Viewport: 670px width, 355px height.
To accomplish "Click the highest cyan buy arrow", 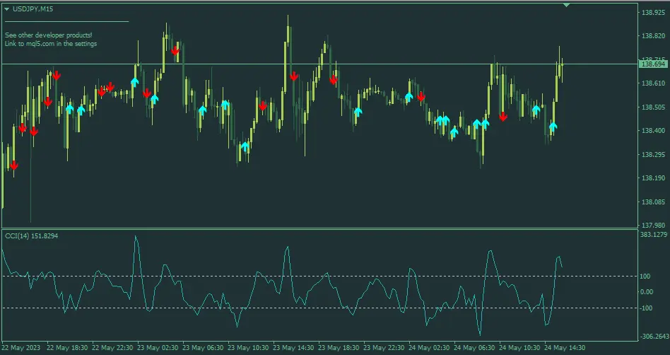I will point(134,82).
